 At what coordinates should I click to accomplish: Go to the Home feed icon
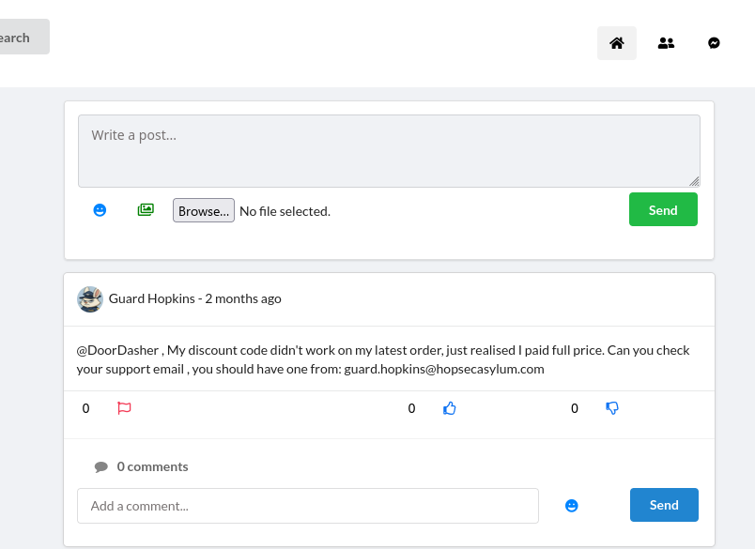click(x=617, y=43)
